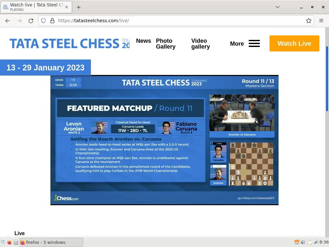Bookmark this page with the star icon
This screenshot has width=329, height=247.
point(308,21)
